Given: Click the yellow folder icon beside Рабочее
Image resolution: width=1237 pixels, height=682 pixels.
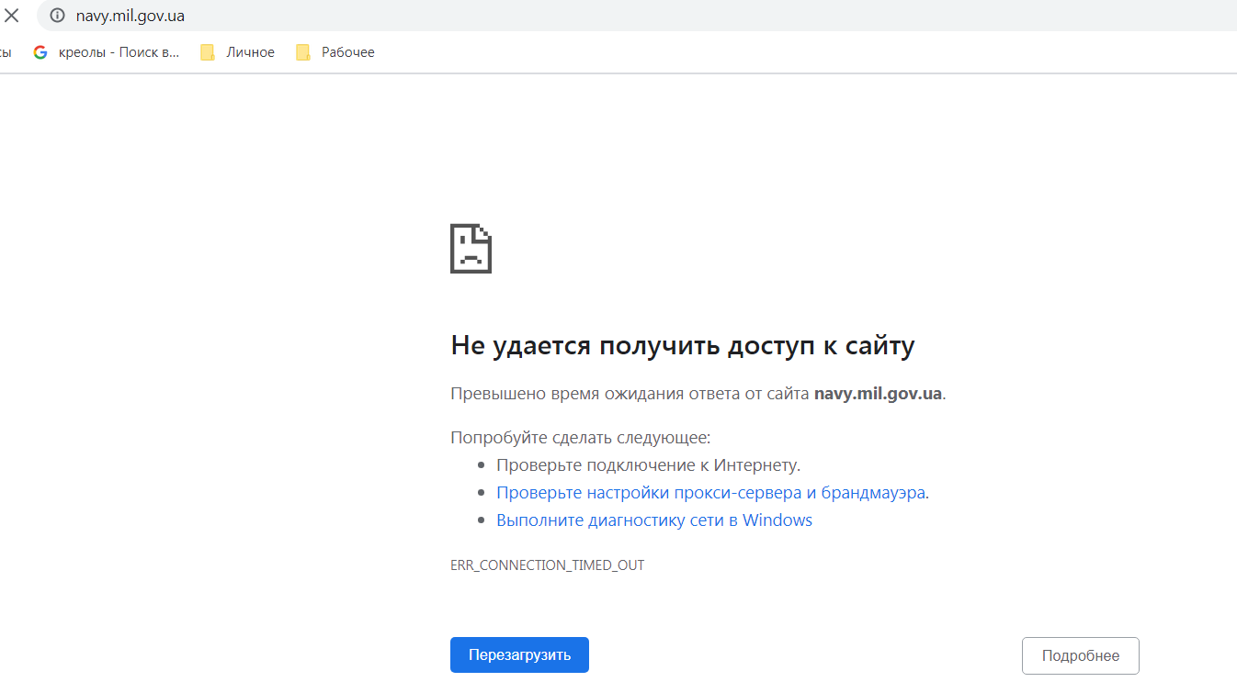Looking at the screenshot, I should point(303,52).
